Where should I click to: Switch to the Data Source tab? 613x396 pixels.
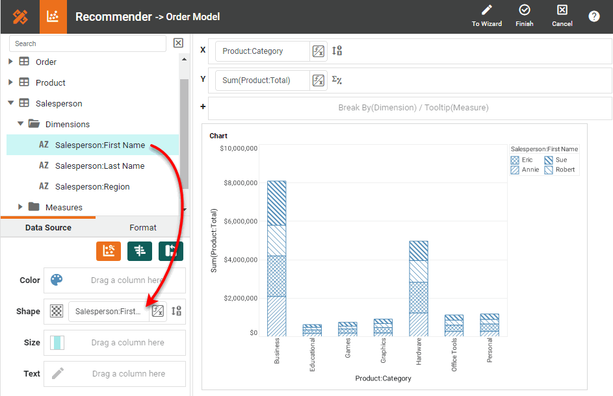pyautogui.click(x=48, y=227)
